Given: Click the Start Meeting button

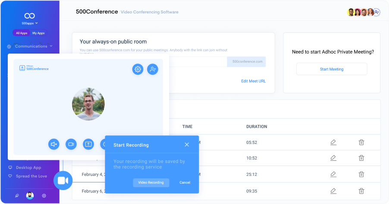Looking at the screenshot, I should [x=331, y=69].
